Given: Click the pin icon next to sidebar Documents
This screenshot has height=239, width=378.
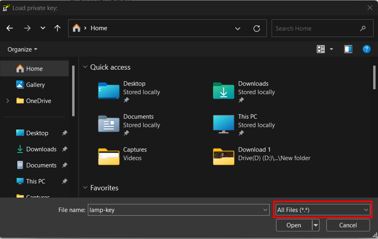Looking at the screenshot, I should [x=64, y=165].
